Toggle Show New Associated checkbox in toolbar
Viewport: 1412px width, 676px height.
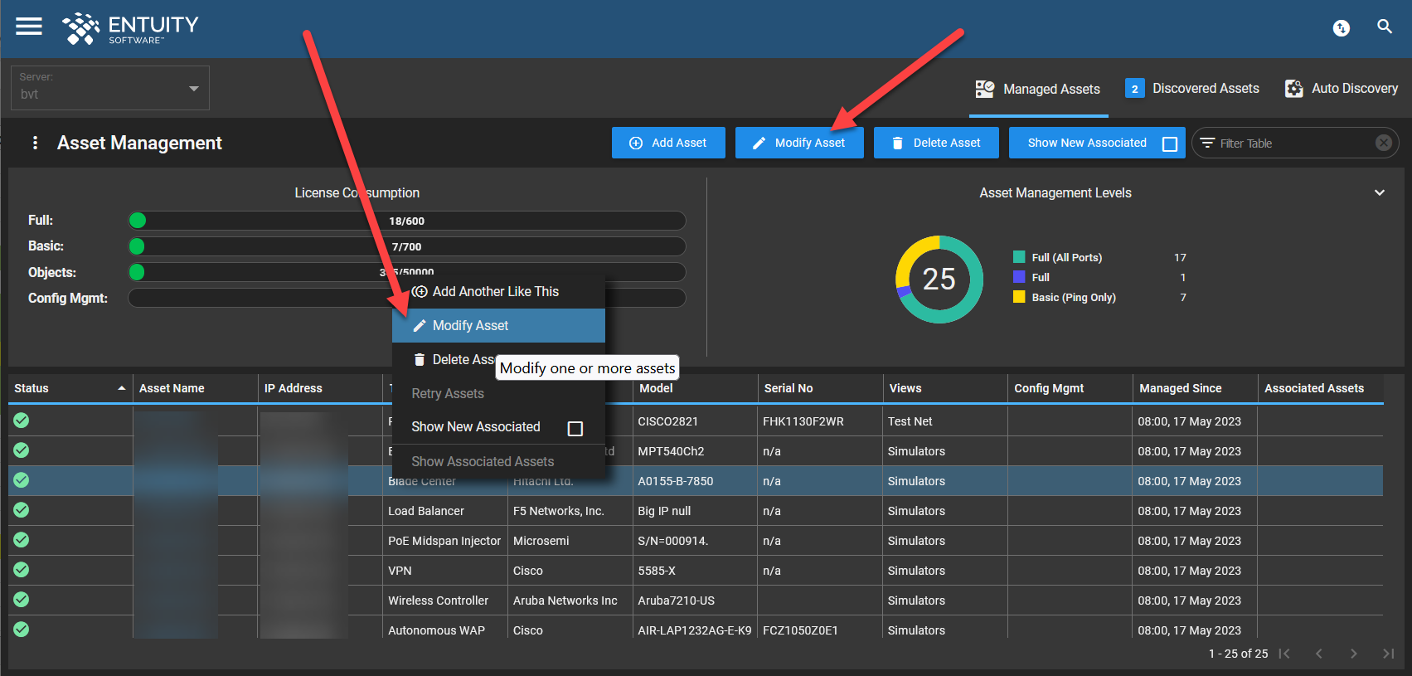1170,143
